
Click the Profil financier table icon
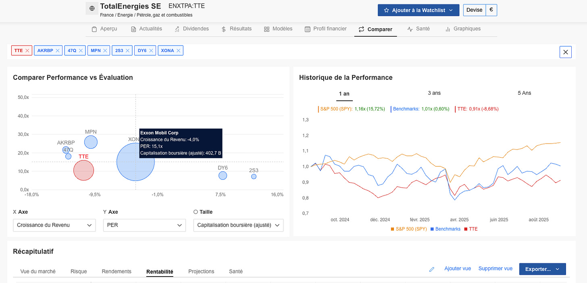pyautogui.click(x=308, y=29)
